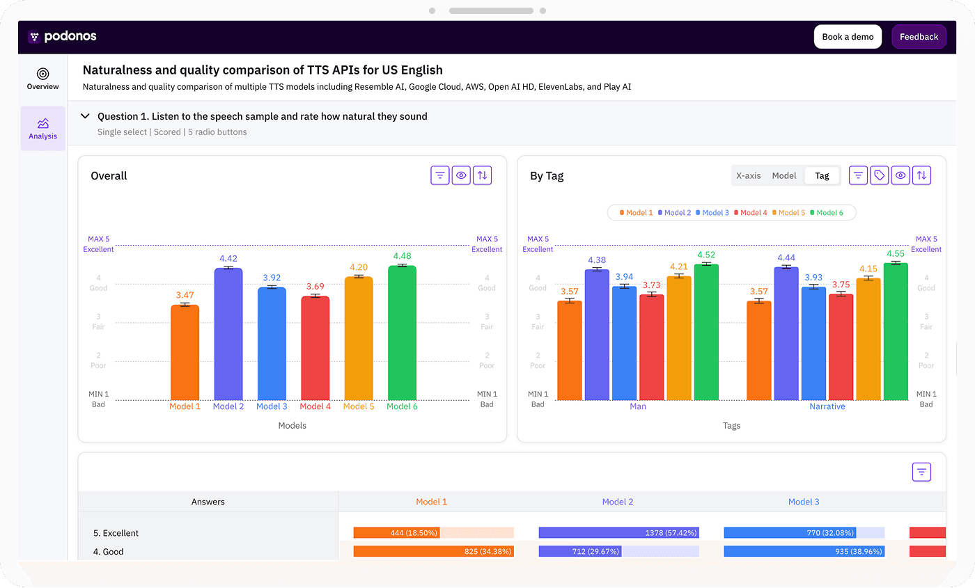The width and height of the screenshot is (975, 588).
Task: Click the Model 3 axis label in Overall chart
Action: tap(272, 406)
